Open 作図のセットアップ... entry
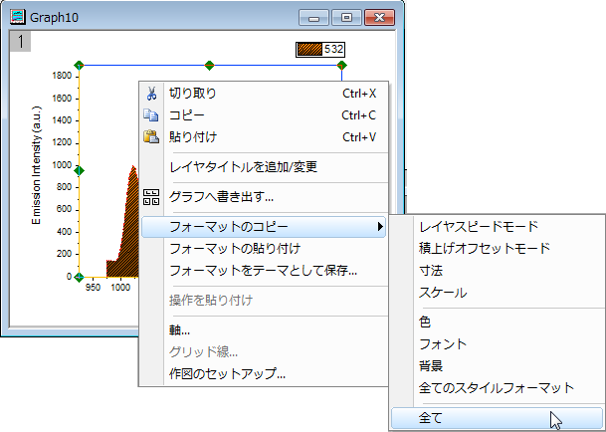 [264, 374]
